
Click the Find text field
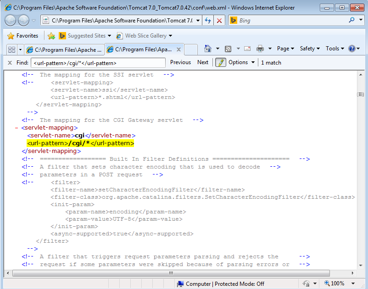(x=98, y=63)
